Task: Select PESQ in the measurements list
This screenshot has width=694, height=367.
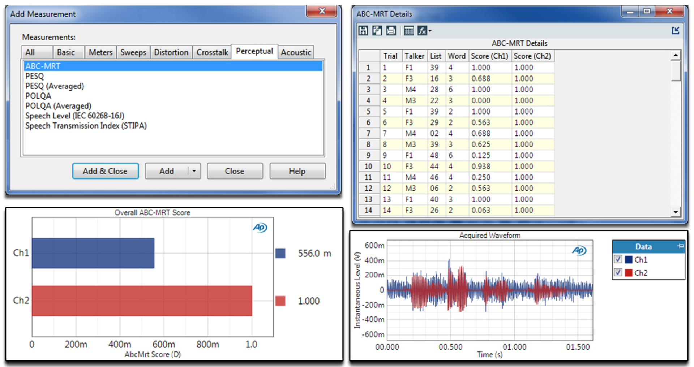Action: pos(34,76)
